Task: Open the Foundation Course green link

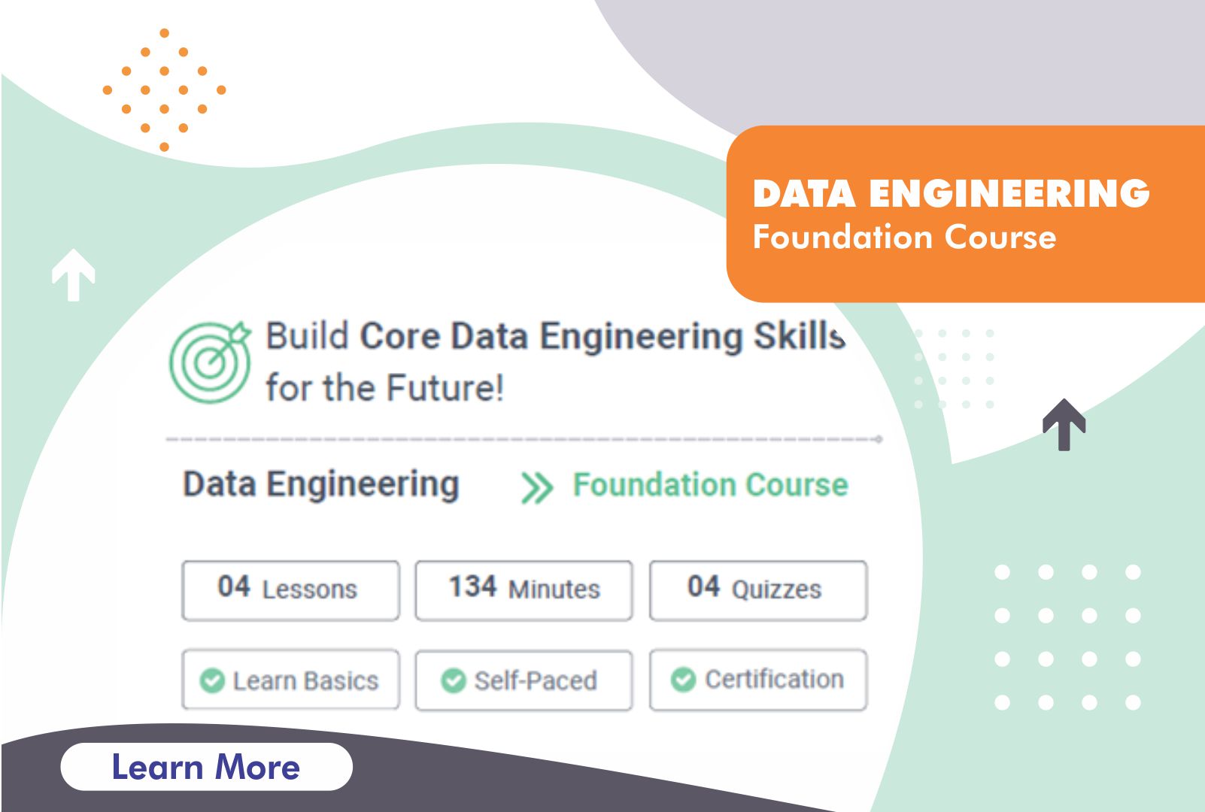Action: (710, 485)
